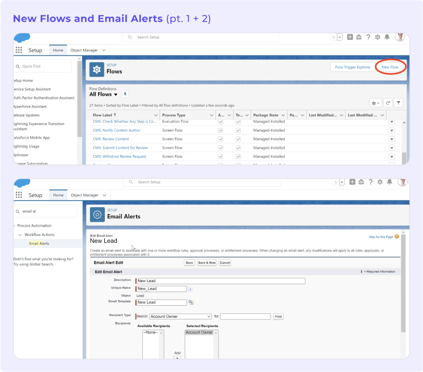This screenshot has height=372, width=423.
Task: Open Email Template lookup magnifier icon
Action: (x=191, y=302)
